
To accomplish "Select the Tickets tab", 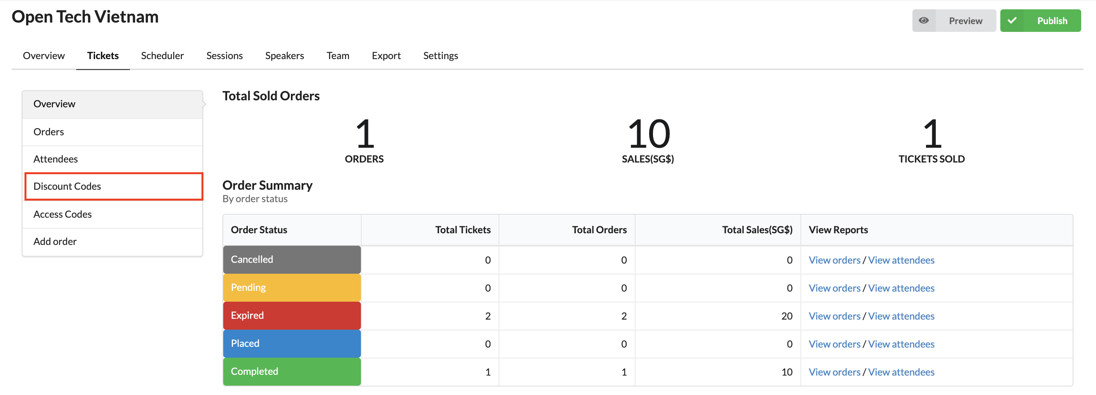I will (x=103, y=56).
